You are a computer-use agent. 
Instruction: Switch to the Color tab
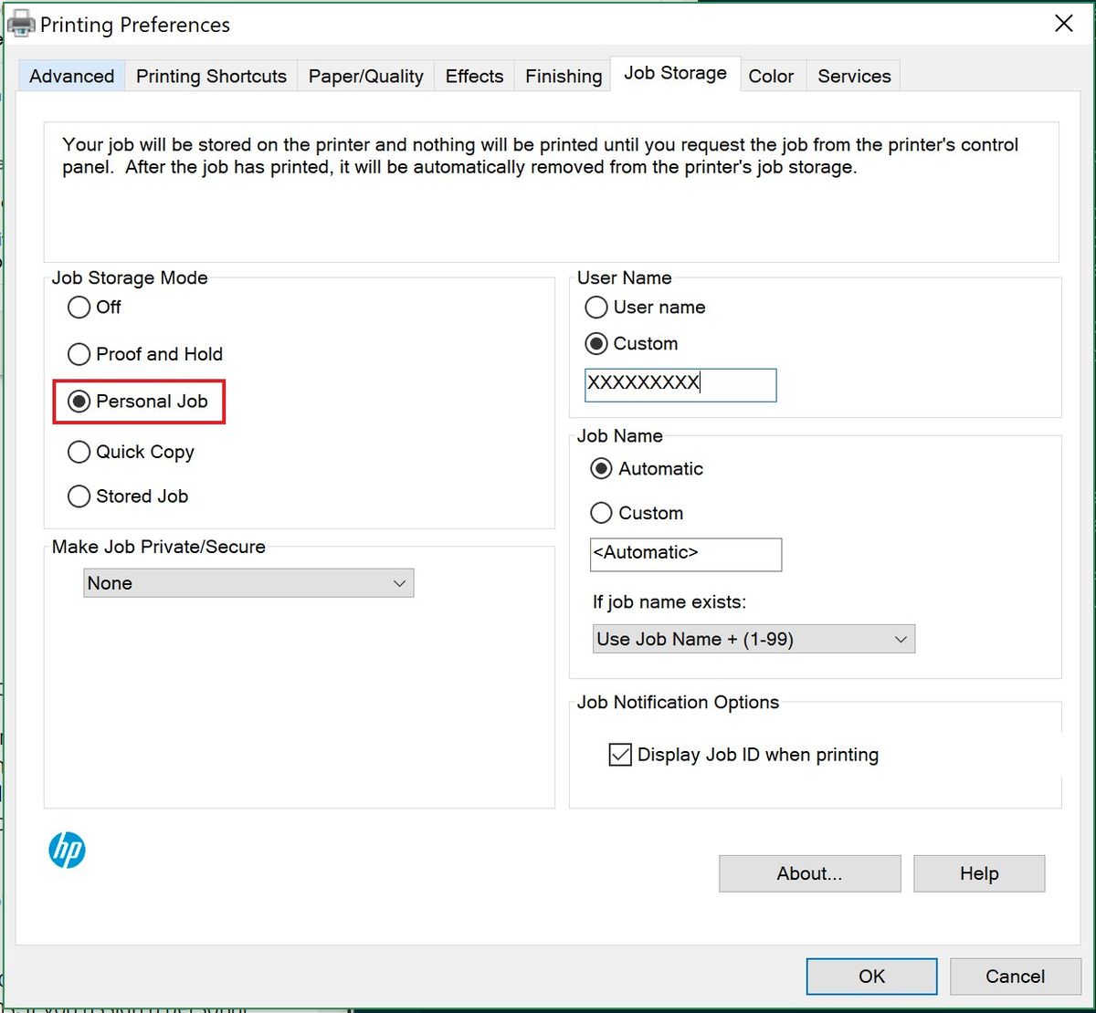[x=772, y=76]
